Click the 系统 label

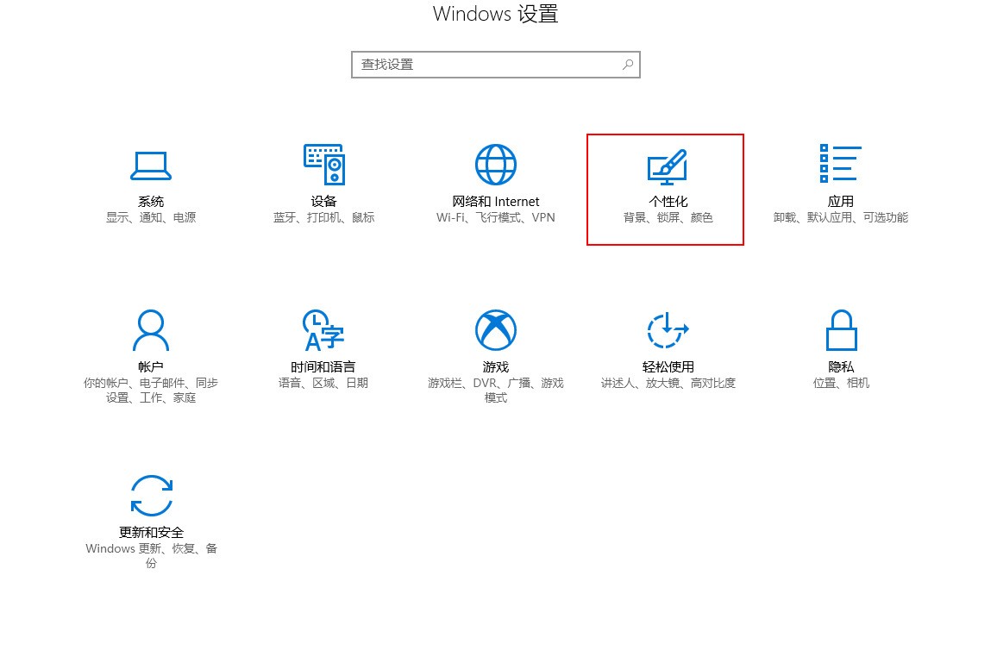point(151,202)
